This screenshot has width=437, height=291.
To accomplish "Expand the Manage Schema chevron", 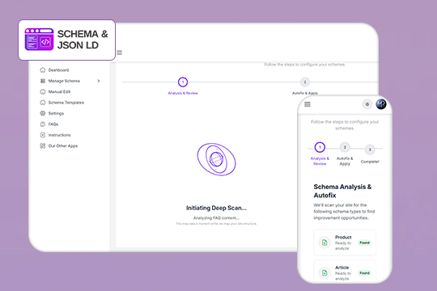I will [99, 81].
